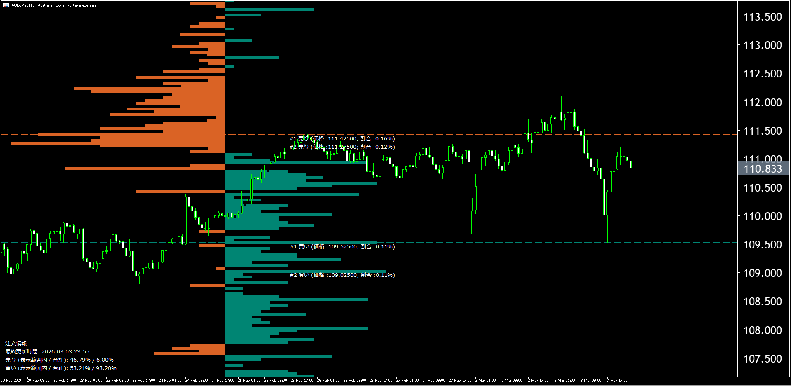Click the 24 Feb 17:00 time label

point(223,381)
